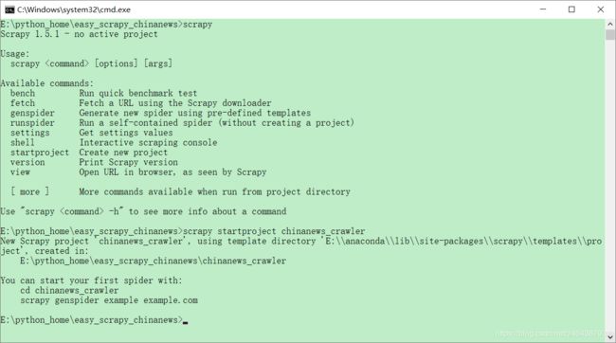
Task: Click the scrollbar up arrow
Action: tap(610, 24)
